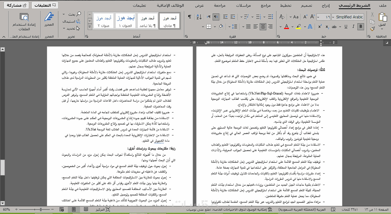Open the Design (تصميم) tab

click(306, 6)
